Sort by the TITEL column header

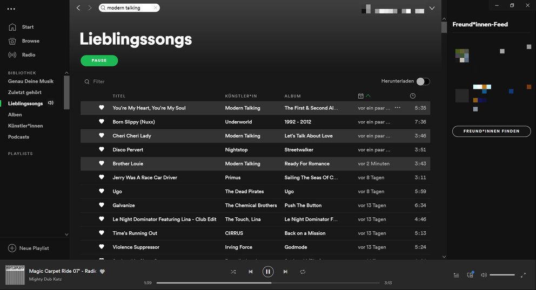(119, 96)
